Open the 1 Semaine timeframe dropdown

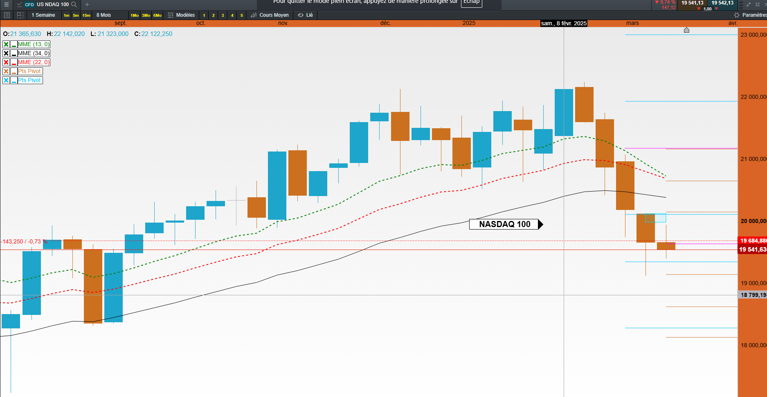click(x=43, y=15)
